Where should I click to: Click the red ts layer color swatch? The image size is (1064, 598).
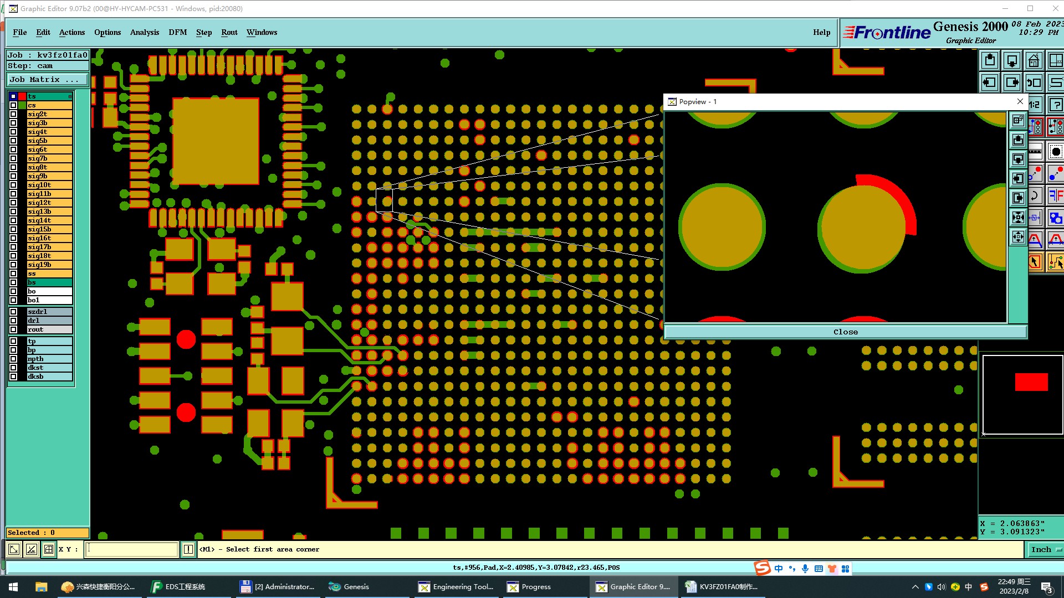[x=22, y=96]
